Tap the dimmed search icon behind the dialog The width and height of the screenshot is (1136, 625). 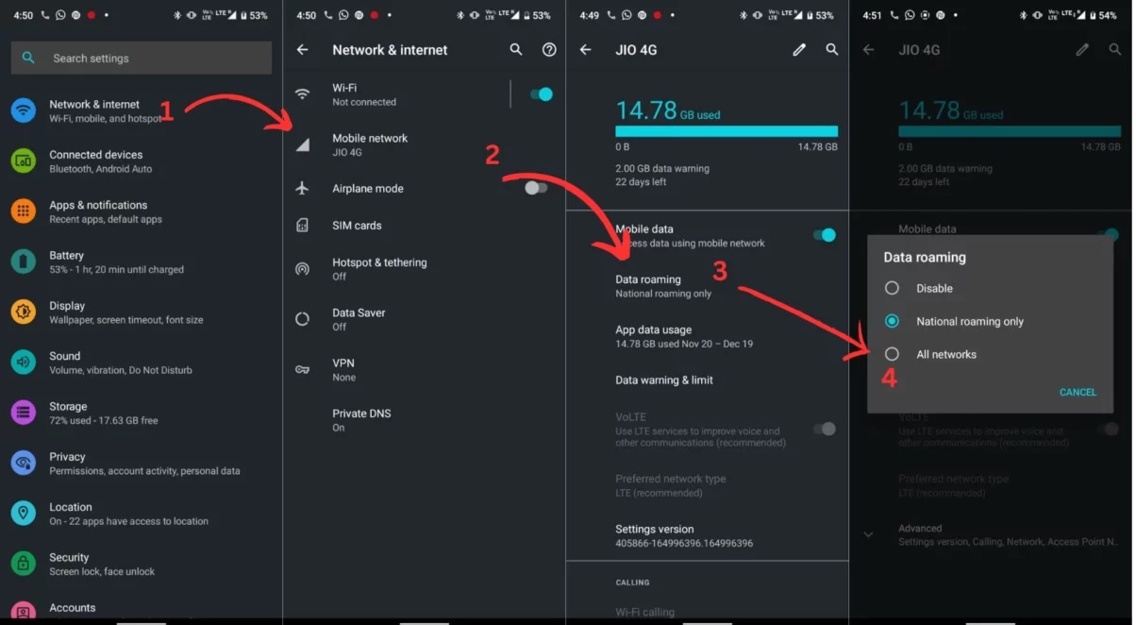click(1115, 50)
